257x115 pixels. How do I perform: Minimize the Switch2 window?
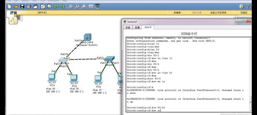238,21
